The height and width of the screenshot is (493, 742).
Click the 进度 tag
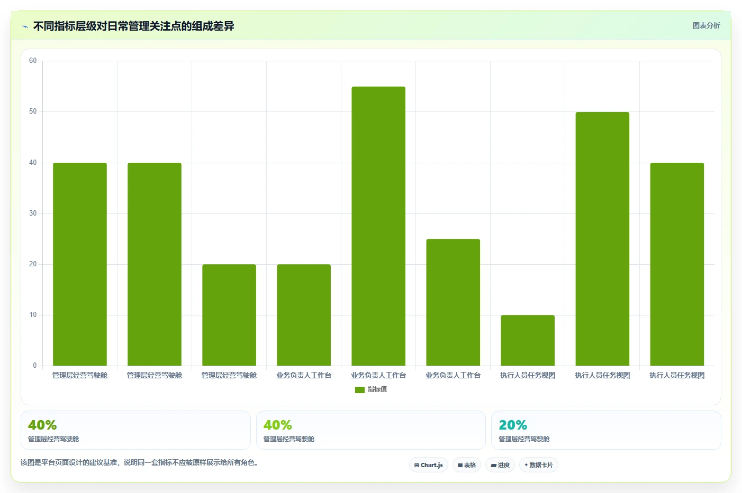click(x=500, y=465)
